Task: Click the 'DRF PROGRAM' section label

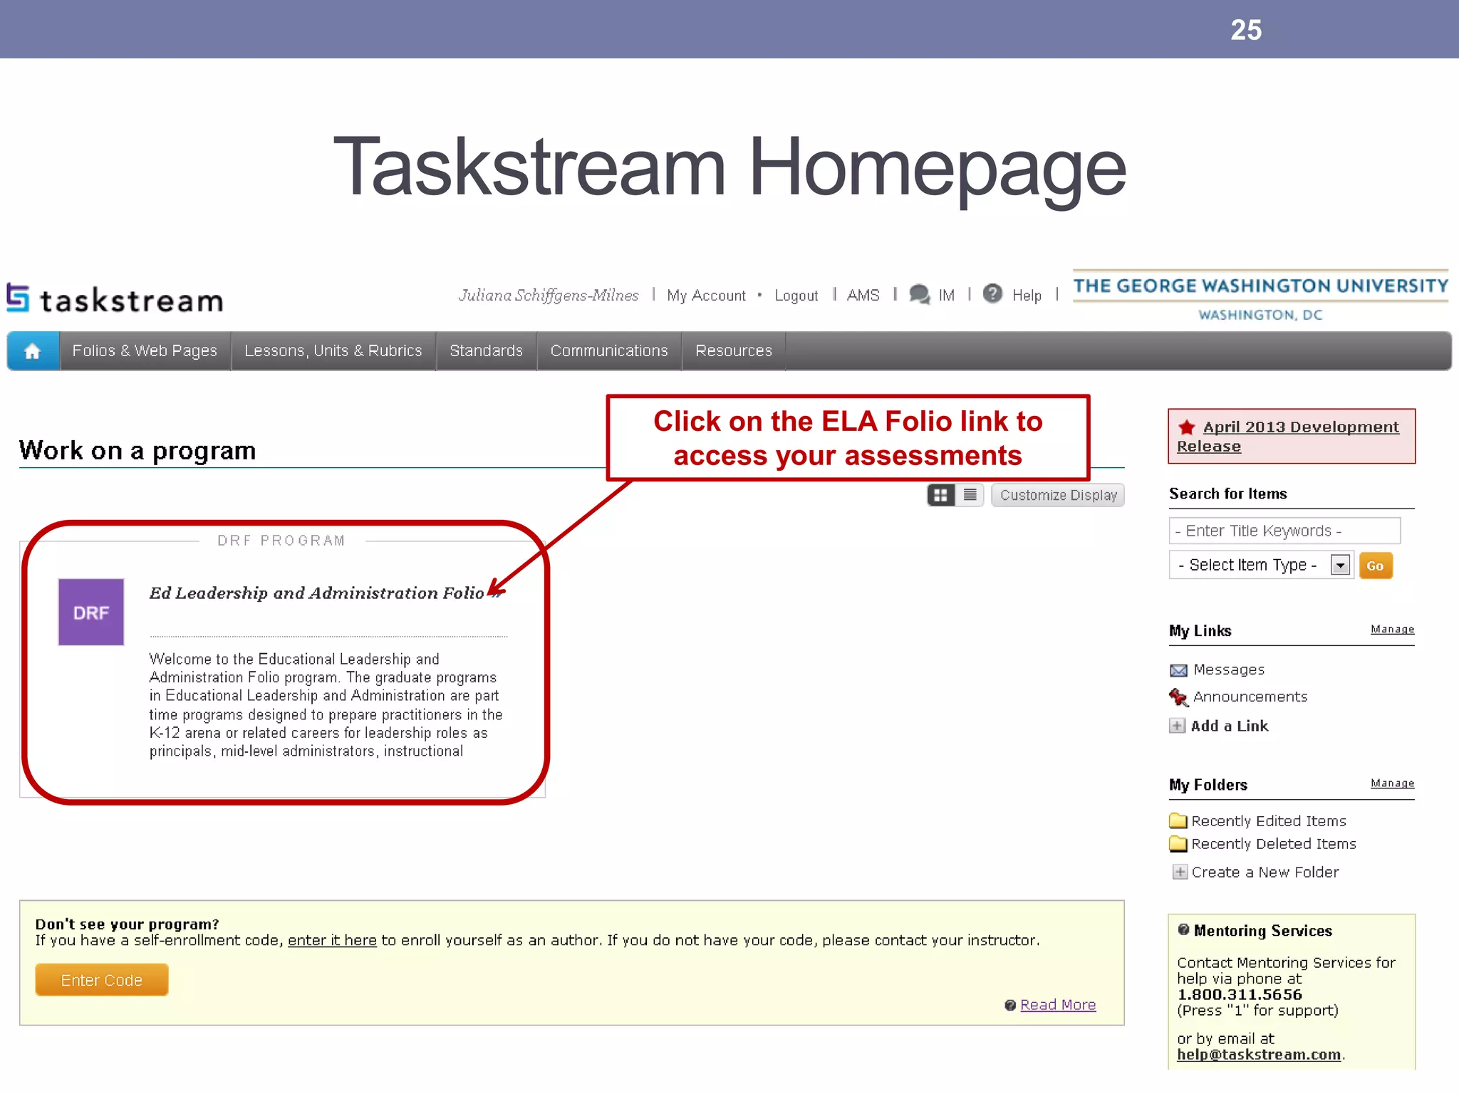Action: pos(281,541)
